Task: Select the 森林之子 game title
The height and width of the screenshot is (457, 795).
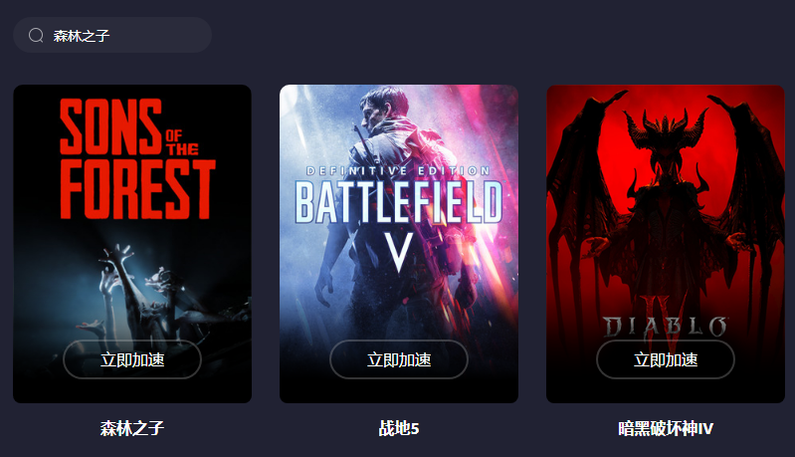Action: tap(132, 428)
